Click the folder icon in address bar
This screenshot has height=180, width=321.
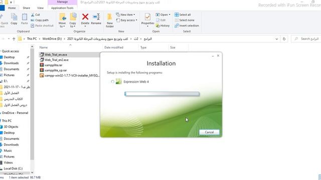20,39
